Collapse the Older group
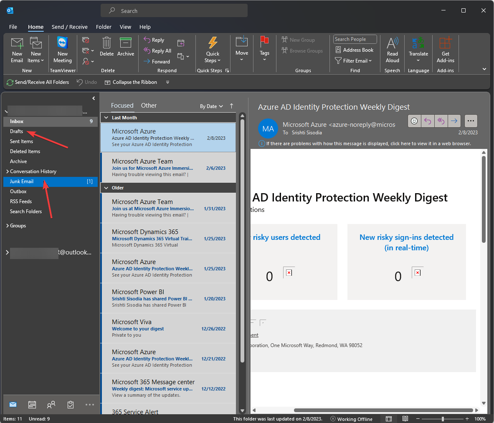This screenshot has width=494, height=423. coord(106,188)
